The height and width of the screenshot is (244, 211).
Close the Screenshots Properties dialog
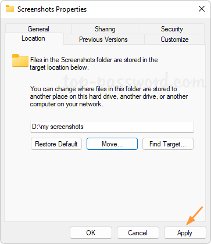[202, 9]
